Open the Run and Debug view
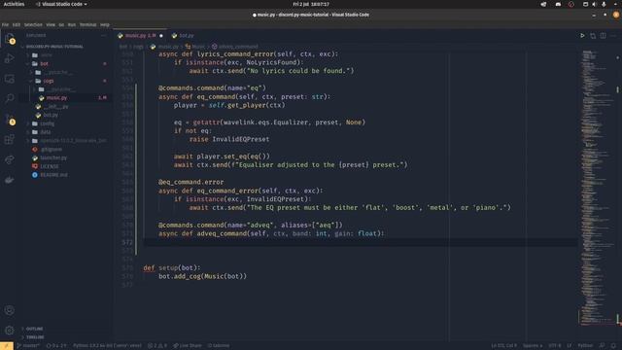This screenshot has width=622, height=350. tap(10, 58)
